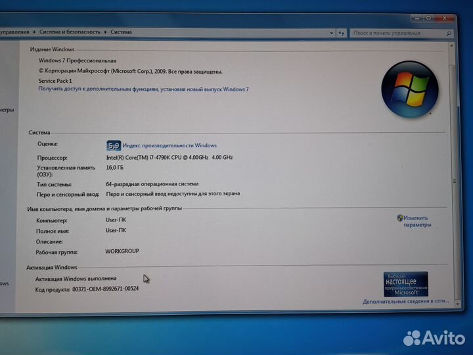Image resolution: width=473 pixels, height=355 pixels.
Task: Select installed memory value 16,0 ГБ
Action: pyautogui.click(x=114, y=168)
